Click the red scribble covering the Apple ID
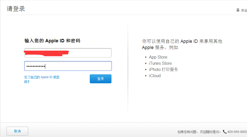This screenshot has width=247, height=137. point(47,53)
